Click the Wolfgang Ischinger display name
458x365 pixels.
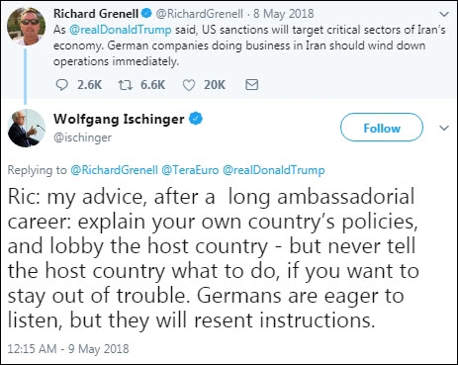[x=119, y=119]
